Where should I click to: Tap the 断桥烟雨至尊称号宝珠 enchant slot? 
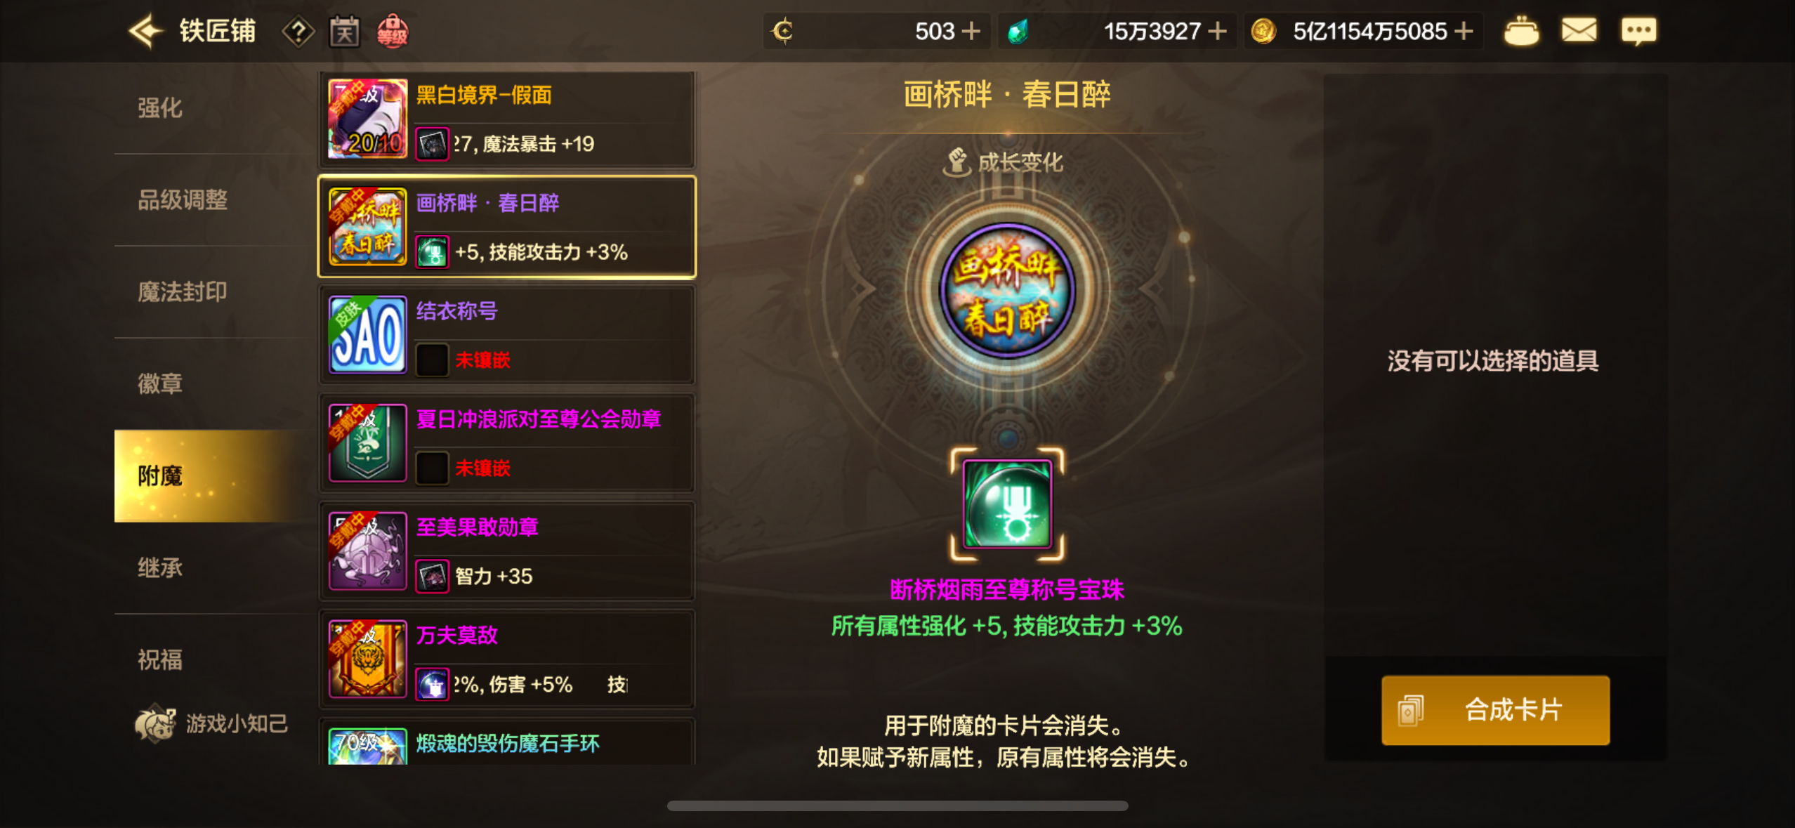(x=1007, y=504)
